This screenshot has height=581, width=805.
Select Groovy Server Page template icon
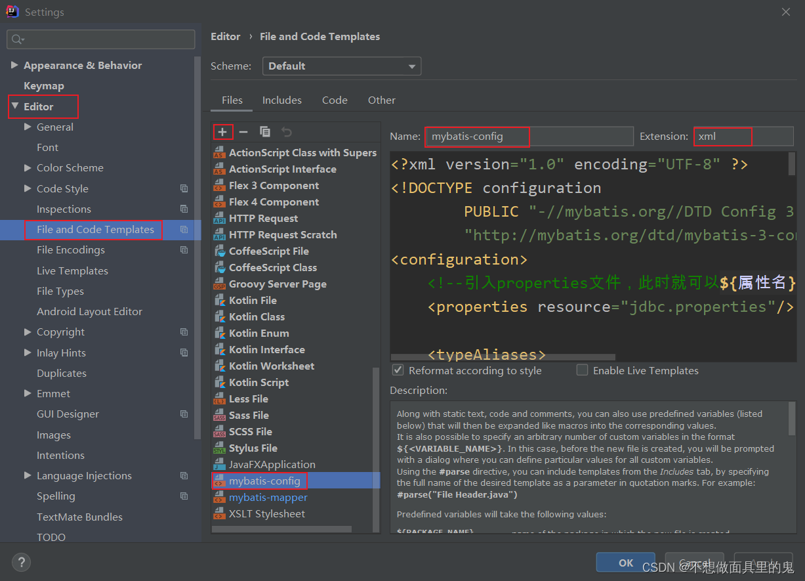[219, 284]
